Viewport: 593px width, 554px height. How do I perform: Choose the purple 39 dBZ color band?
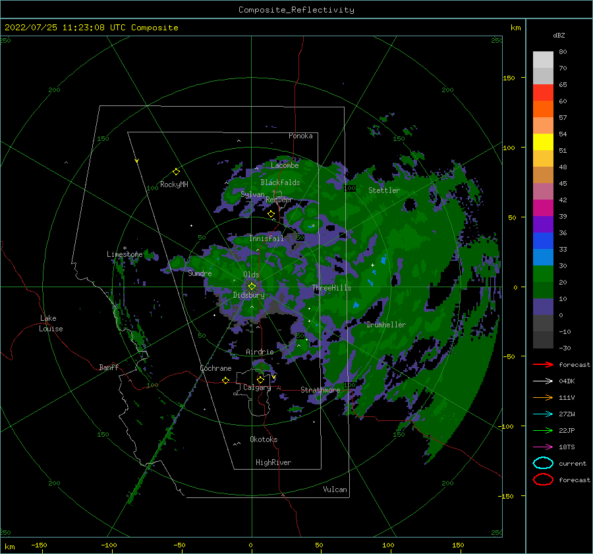(543, 224)
